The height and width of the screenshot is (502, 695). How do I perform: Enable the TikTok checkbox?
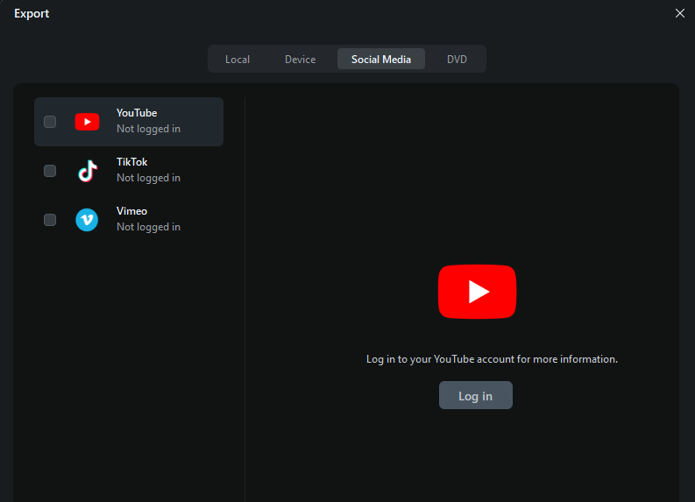[x=50, y=171]
